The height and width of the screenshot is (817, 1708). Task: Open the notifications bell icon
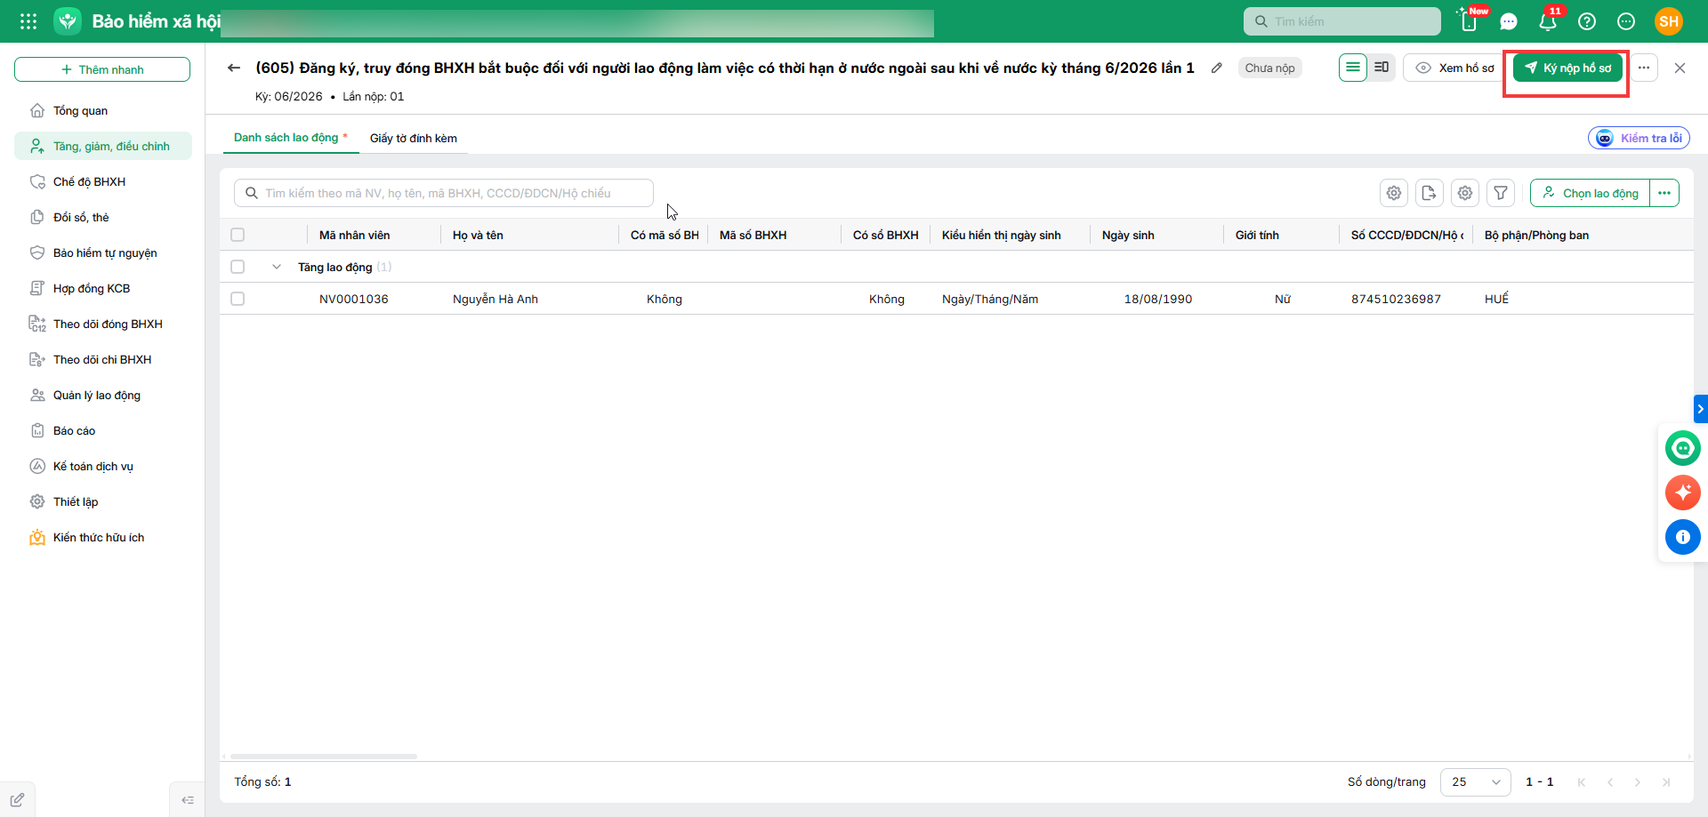[x=1548, y=21]
